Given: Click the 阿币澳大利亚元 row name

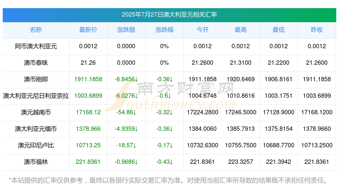Looking at the screenshot, I should coord(36,46).
